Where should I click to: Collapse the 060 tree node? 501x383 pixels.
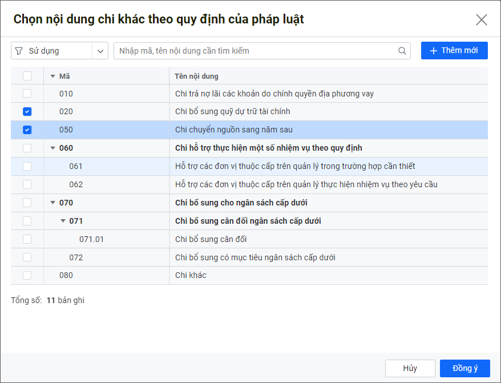[53, 148]
